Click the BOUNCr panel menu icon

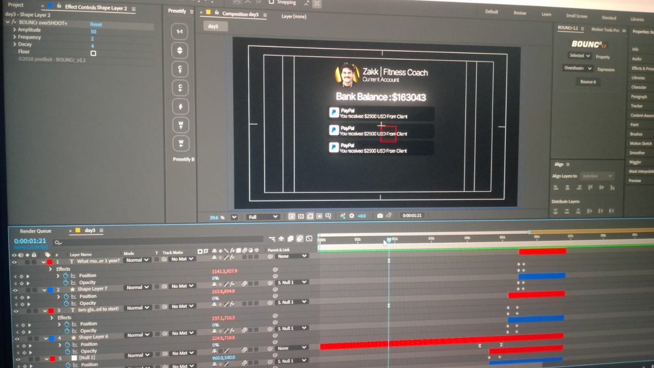tap(583, 29)
